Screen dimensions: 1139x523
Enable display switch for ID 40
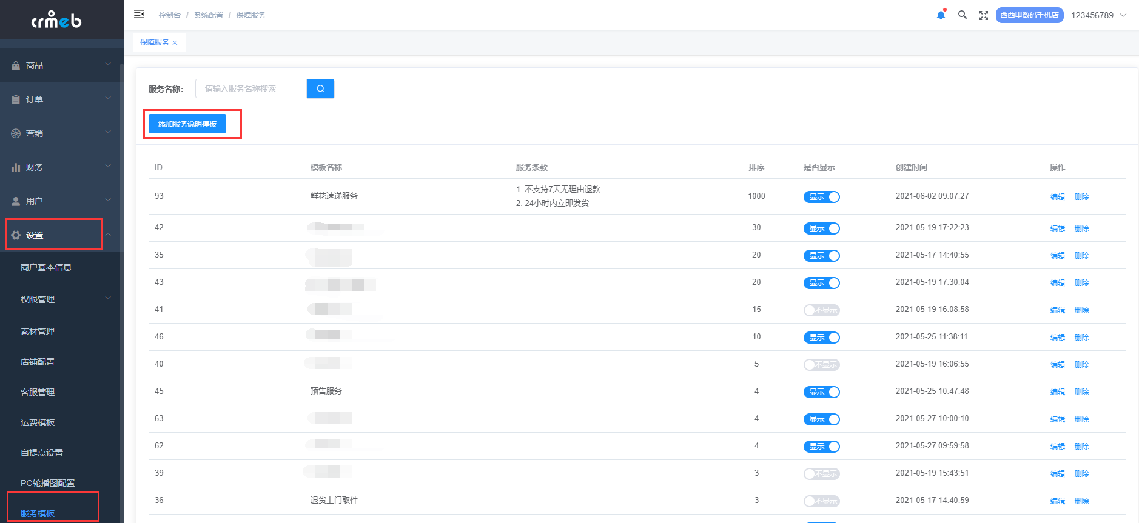click(821, 365)
